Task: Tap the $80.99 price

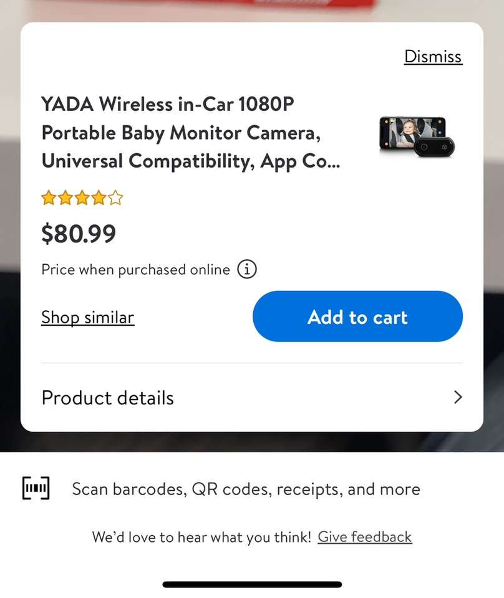Action: [79, 234]
